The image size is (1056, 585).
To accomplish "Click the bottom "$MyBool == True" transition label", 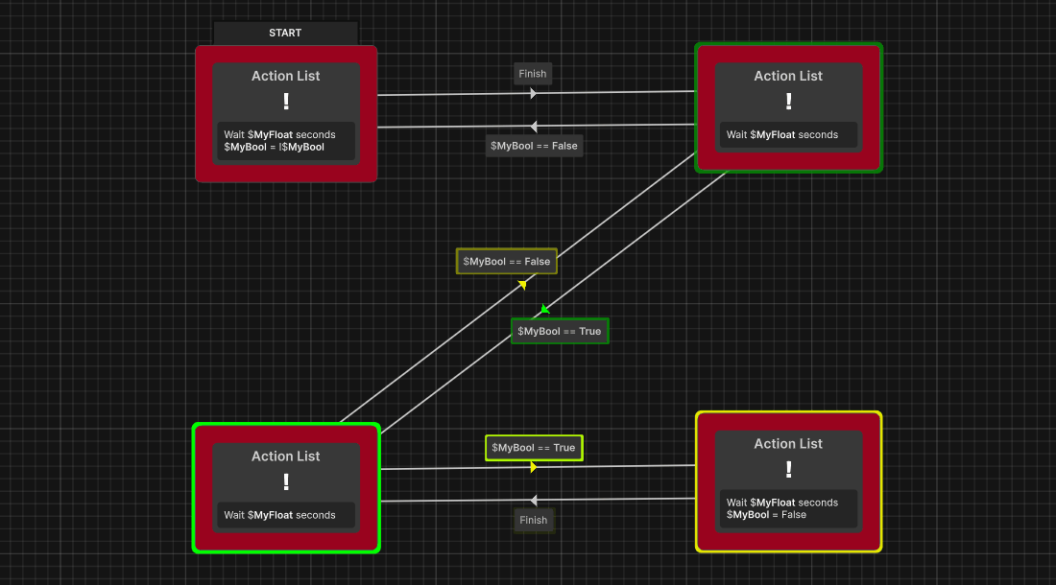I will pyautogui.click(x=533, y=447).
